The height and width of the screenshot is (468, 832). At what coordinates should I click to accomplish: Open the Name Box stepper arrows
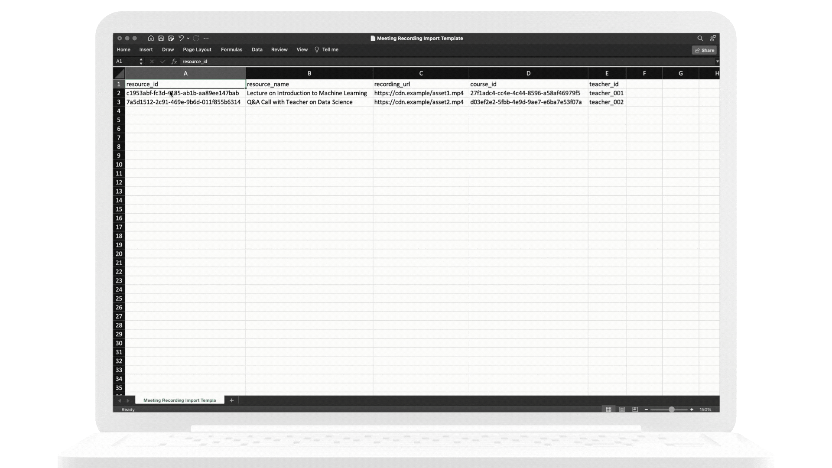(140, 62)
